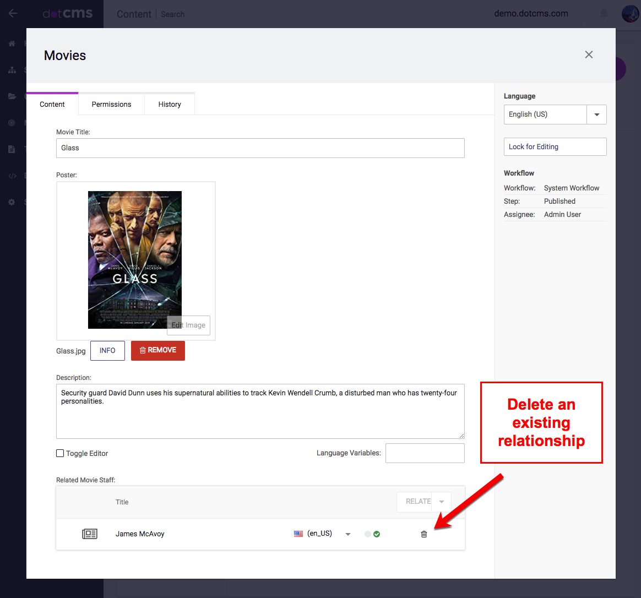Click the back arrow next to dotCMS logo
641x598 pixels.
(13, 14)
